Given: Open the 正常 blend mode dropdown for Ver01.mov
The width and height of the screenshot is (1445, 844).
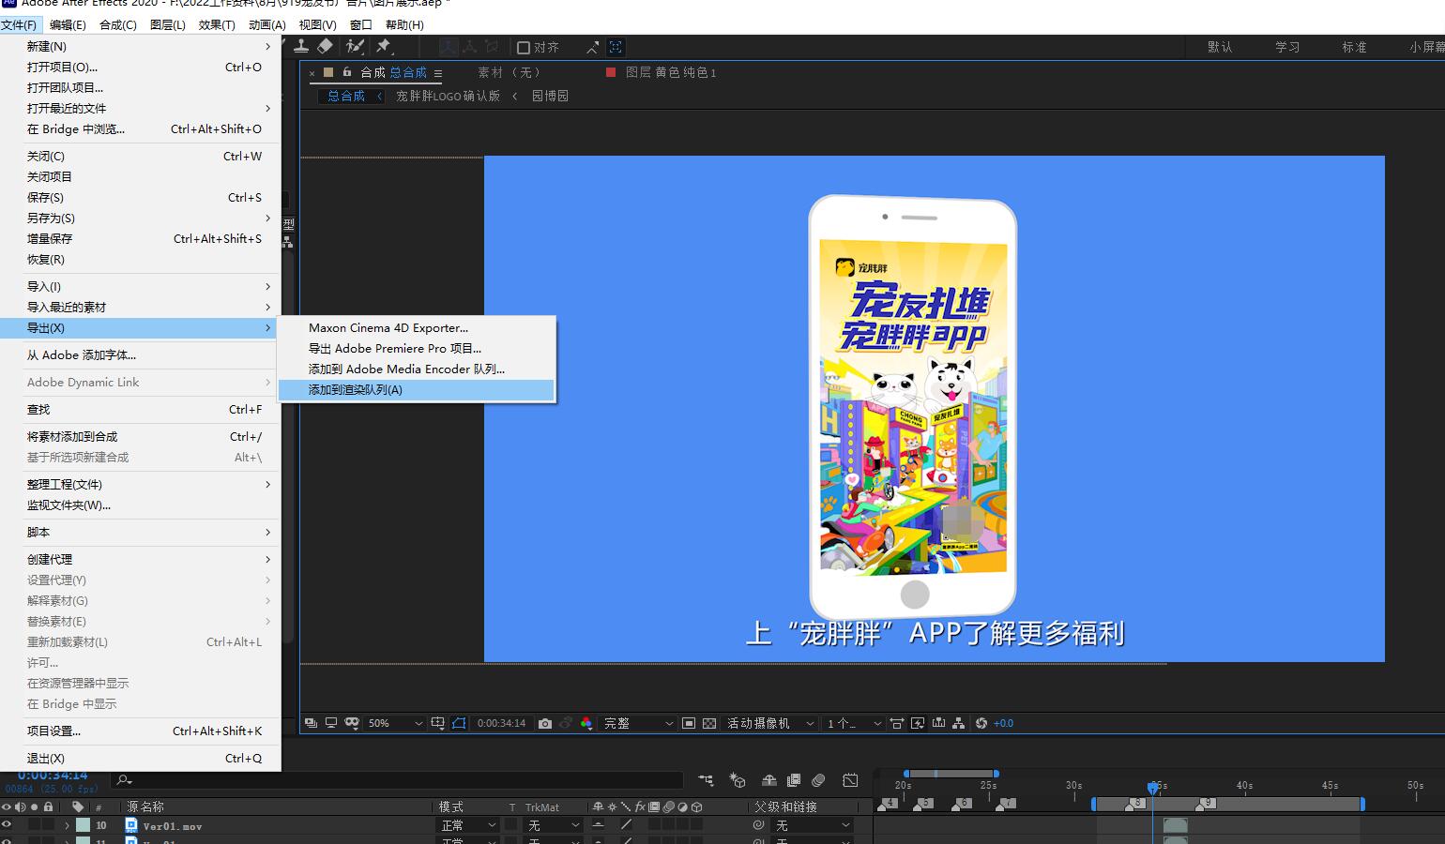Looking at the screenshot, I should (x=468, y=825).
